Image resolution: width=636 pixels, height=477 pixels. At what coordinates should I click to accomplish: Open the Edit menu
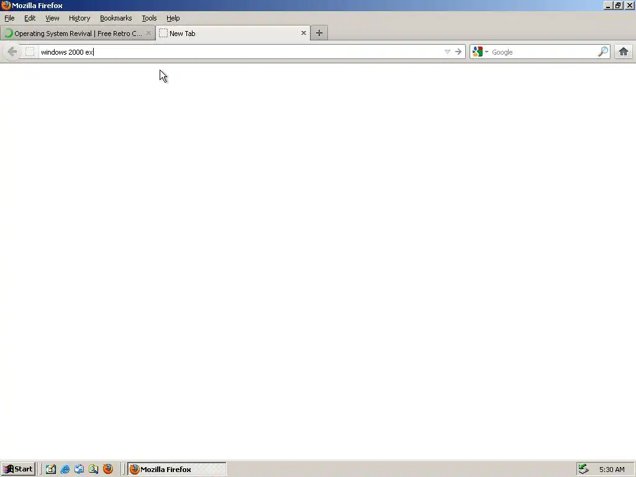(30, 18)
